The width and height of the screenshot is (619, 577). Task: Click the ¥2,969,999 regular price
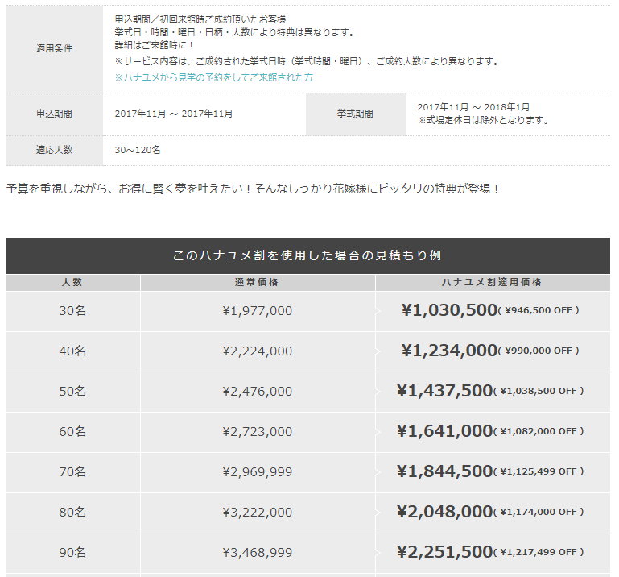pos(258,472)
